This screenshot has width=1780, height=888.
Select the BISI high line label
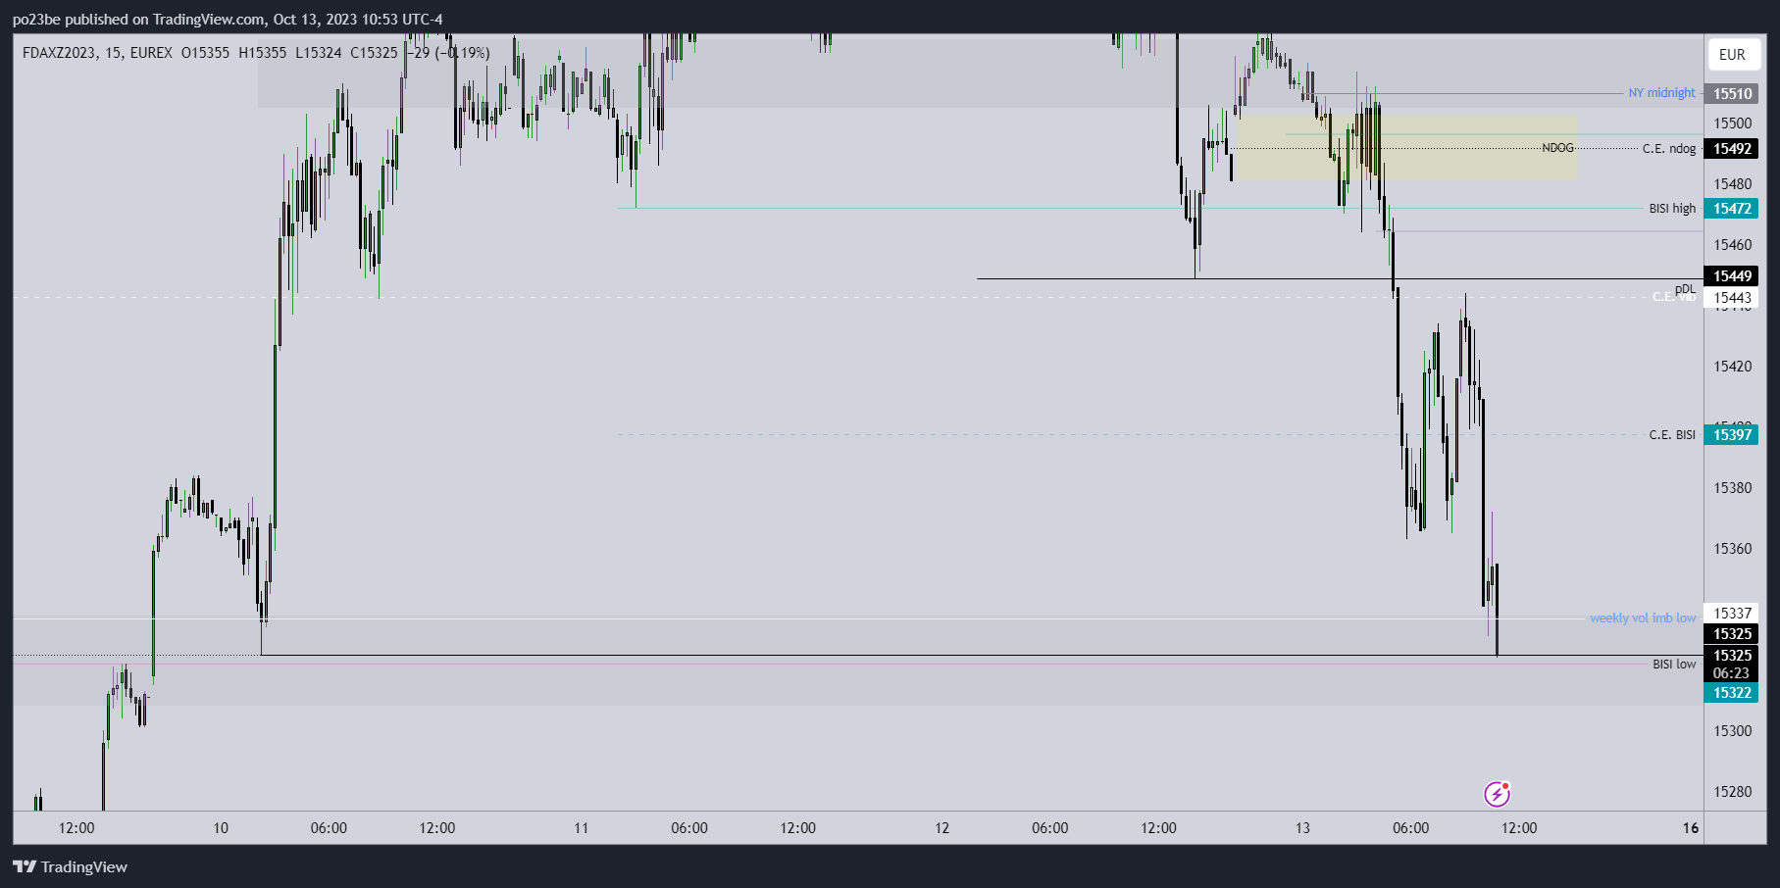point(1672,209)
